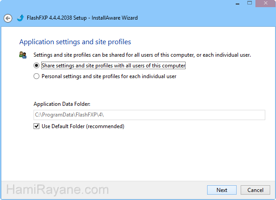Image resolution: width=276 pixels, height=200 pixels.
Task: Click the Application Data Folder path field
Action: pyautogui.click(x=149, y=115)
